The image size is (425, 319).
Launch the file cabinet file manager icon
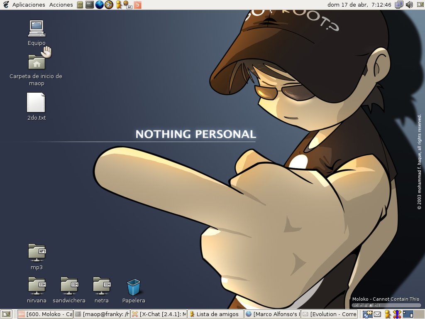point(80,5)
